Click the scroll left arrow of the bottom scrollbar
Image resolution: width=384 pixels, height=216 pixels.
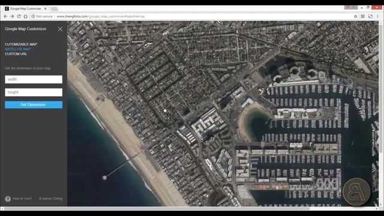coord(2,209)
